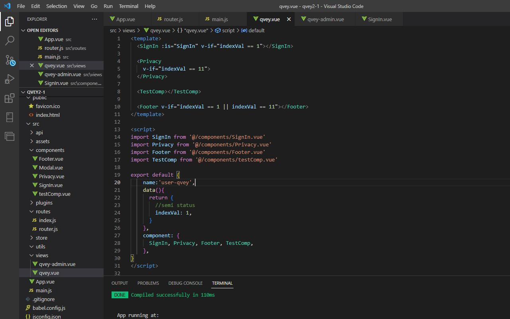The height and width of the screenshot is (319, 510).
Task: Select main.js in Open Editors
Action: point(61,57)
